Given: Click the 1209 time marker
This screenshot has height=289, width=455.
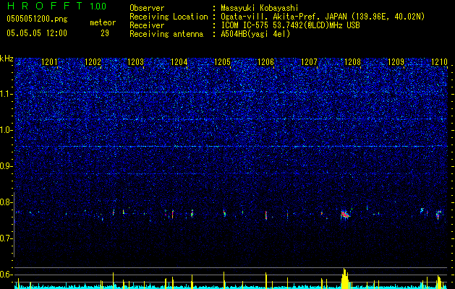Looking at the screenshot, I should tap(396, 62).
